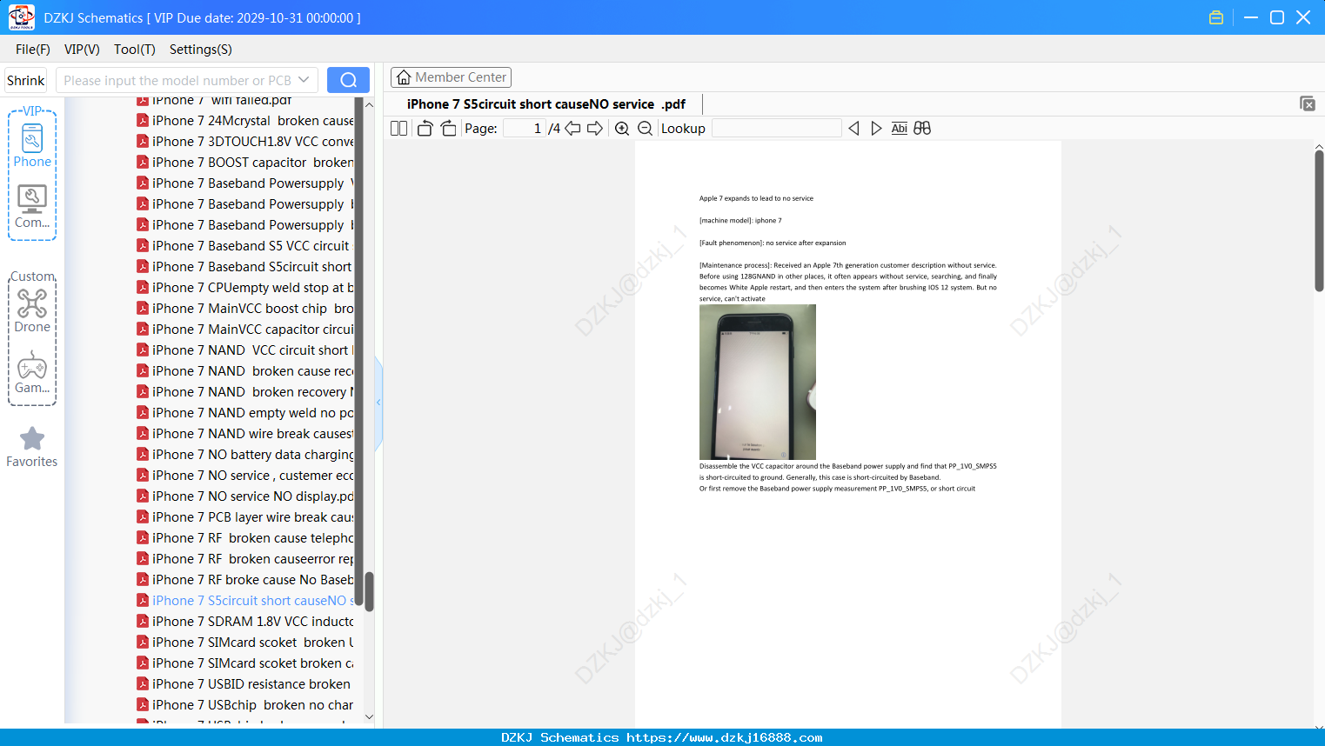The width and height of the screenshot is (1325, 746).
Task: Open the Tool(T) menu
Action: pos(135,50)
